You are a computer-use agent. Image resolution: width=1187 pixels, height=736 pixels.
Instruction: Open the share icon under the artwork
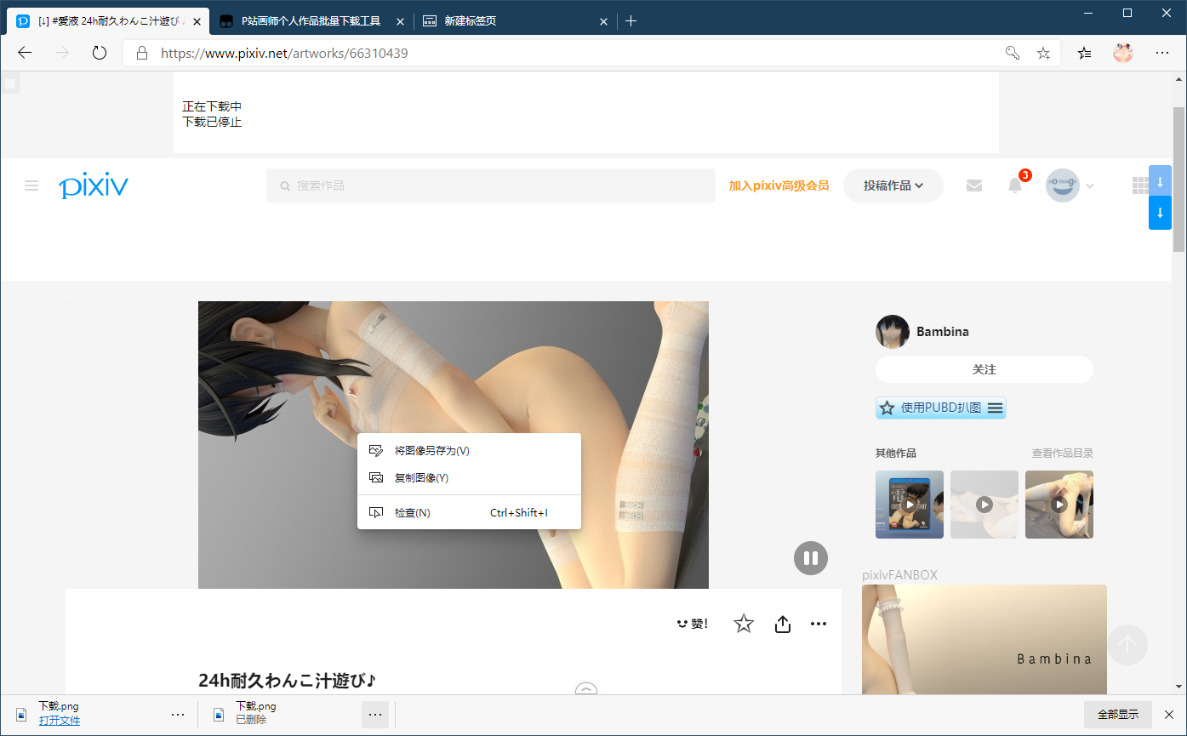[x=782, y=624]
